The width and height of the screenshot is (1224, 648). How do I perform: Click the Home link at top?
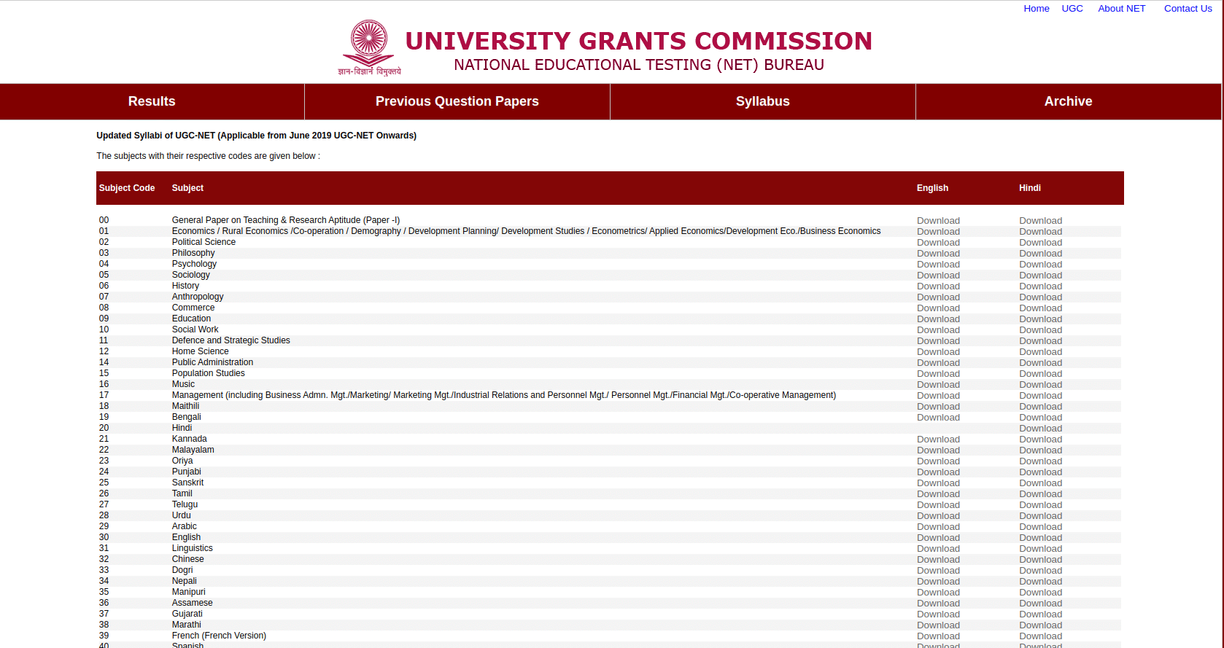tap(1036, 9)
